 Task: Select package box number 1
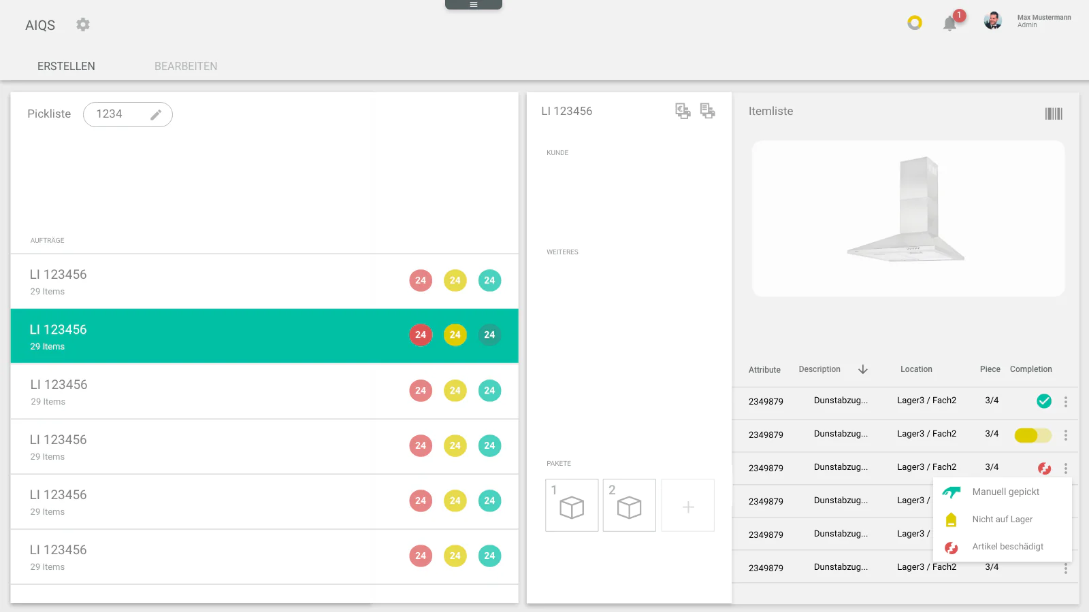(x=572, y=505)
